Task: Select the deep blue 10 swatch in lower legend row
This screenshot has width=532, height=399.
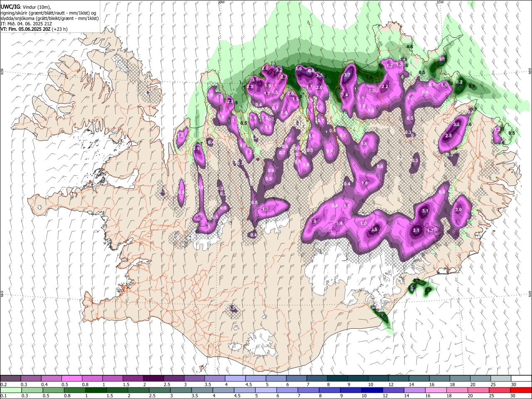Action: (x=372, y=390)
